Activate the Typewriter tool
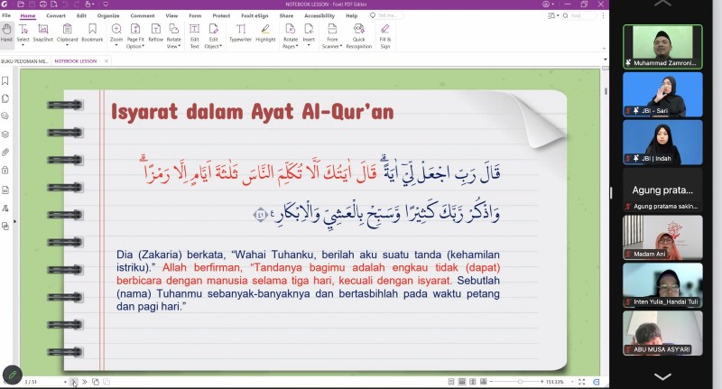The height and width of the screenshot is (389, 722). click(240, 33)
